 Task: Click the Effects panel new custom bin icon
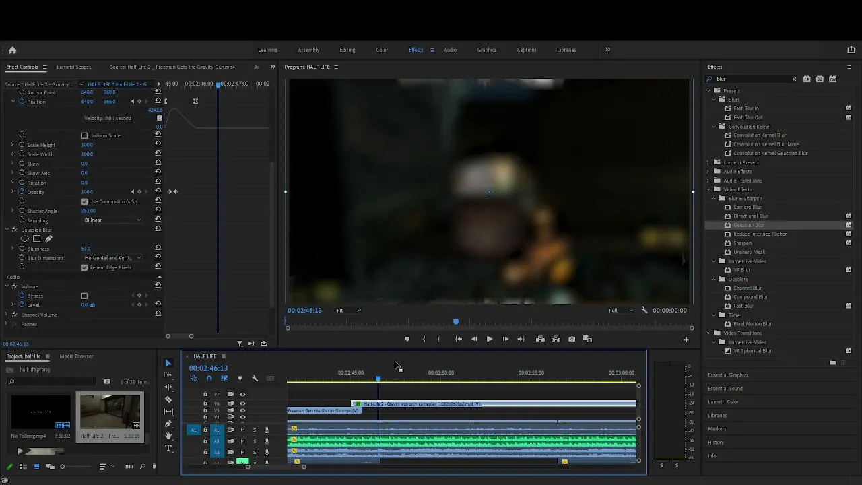pos(832,363)
